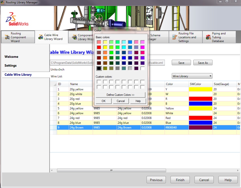241x188 pixels.
Task: Click the SWColor cell of 24g Brown row
Action: [201, 127]
